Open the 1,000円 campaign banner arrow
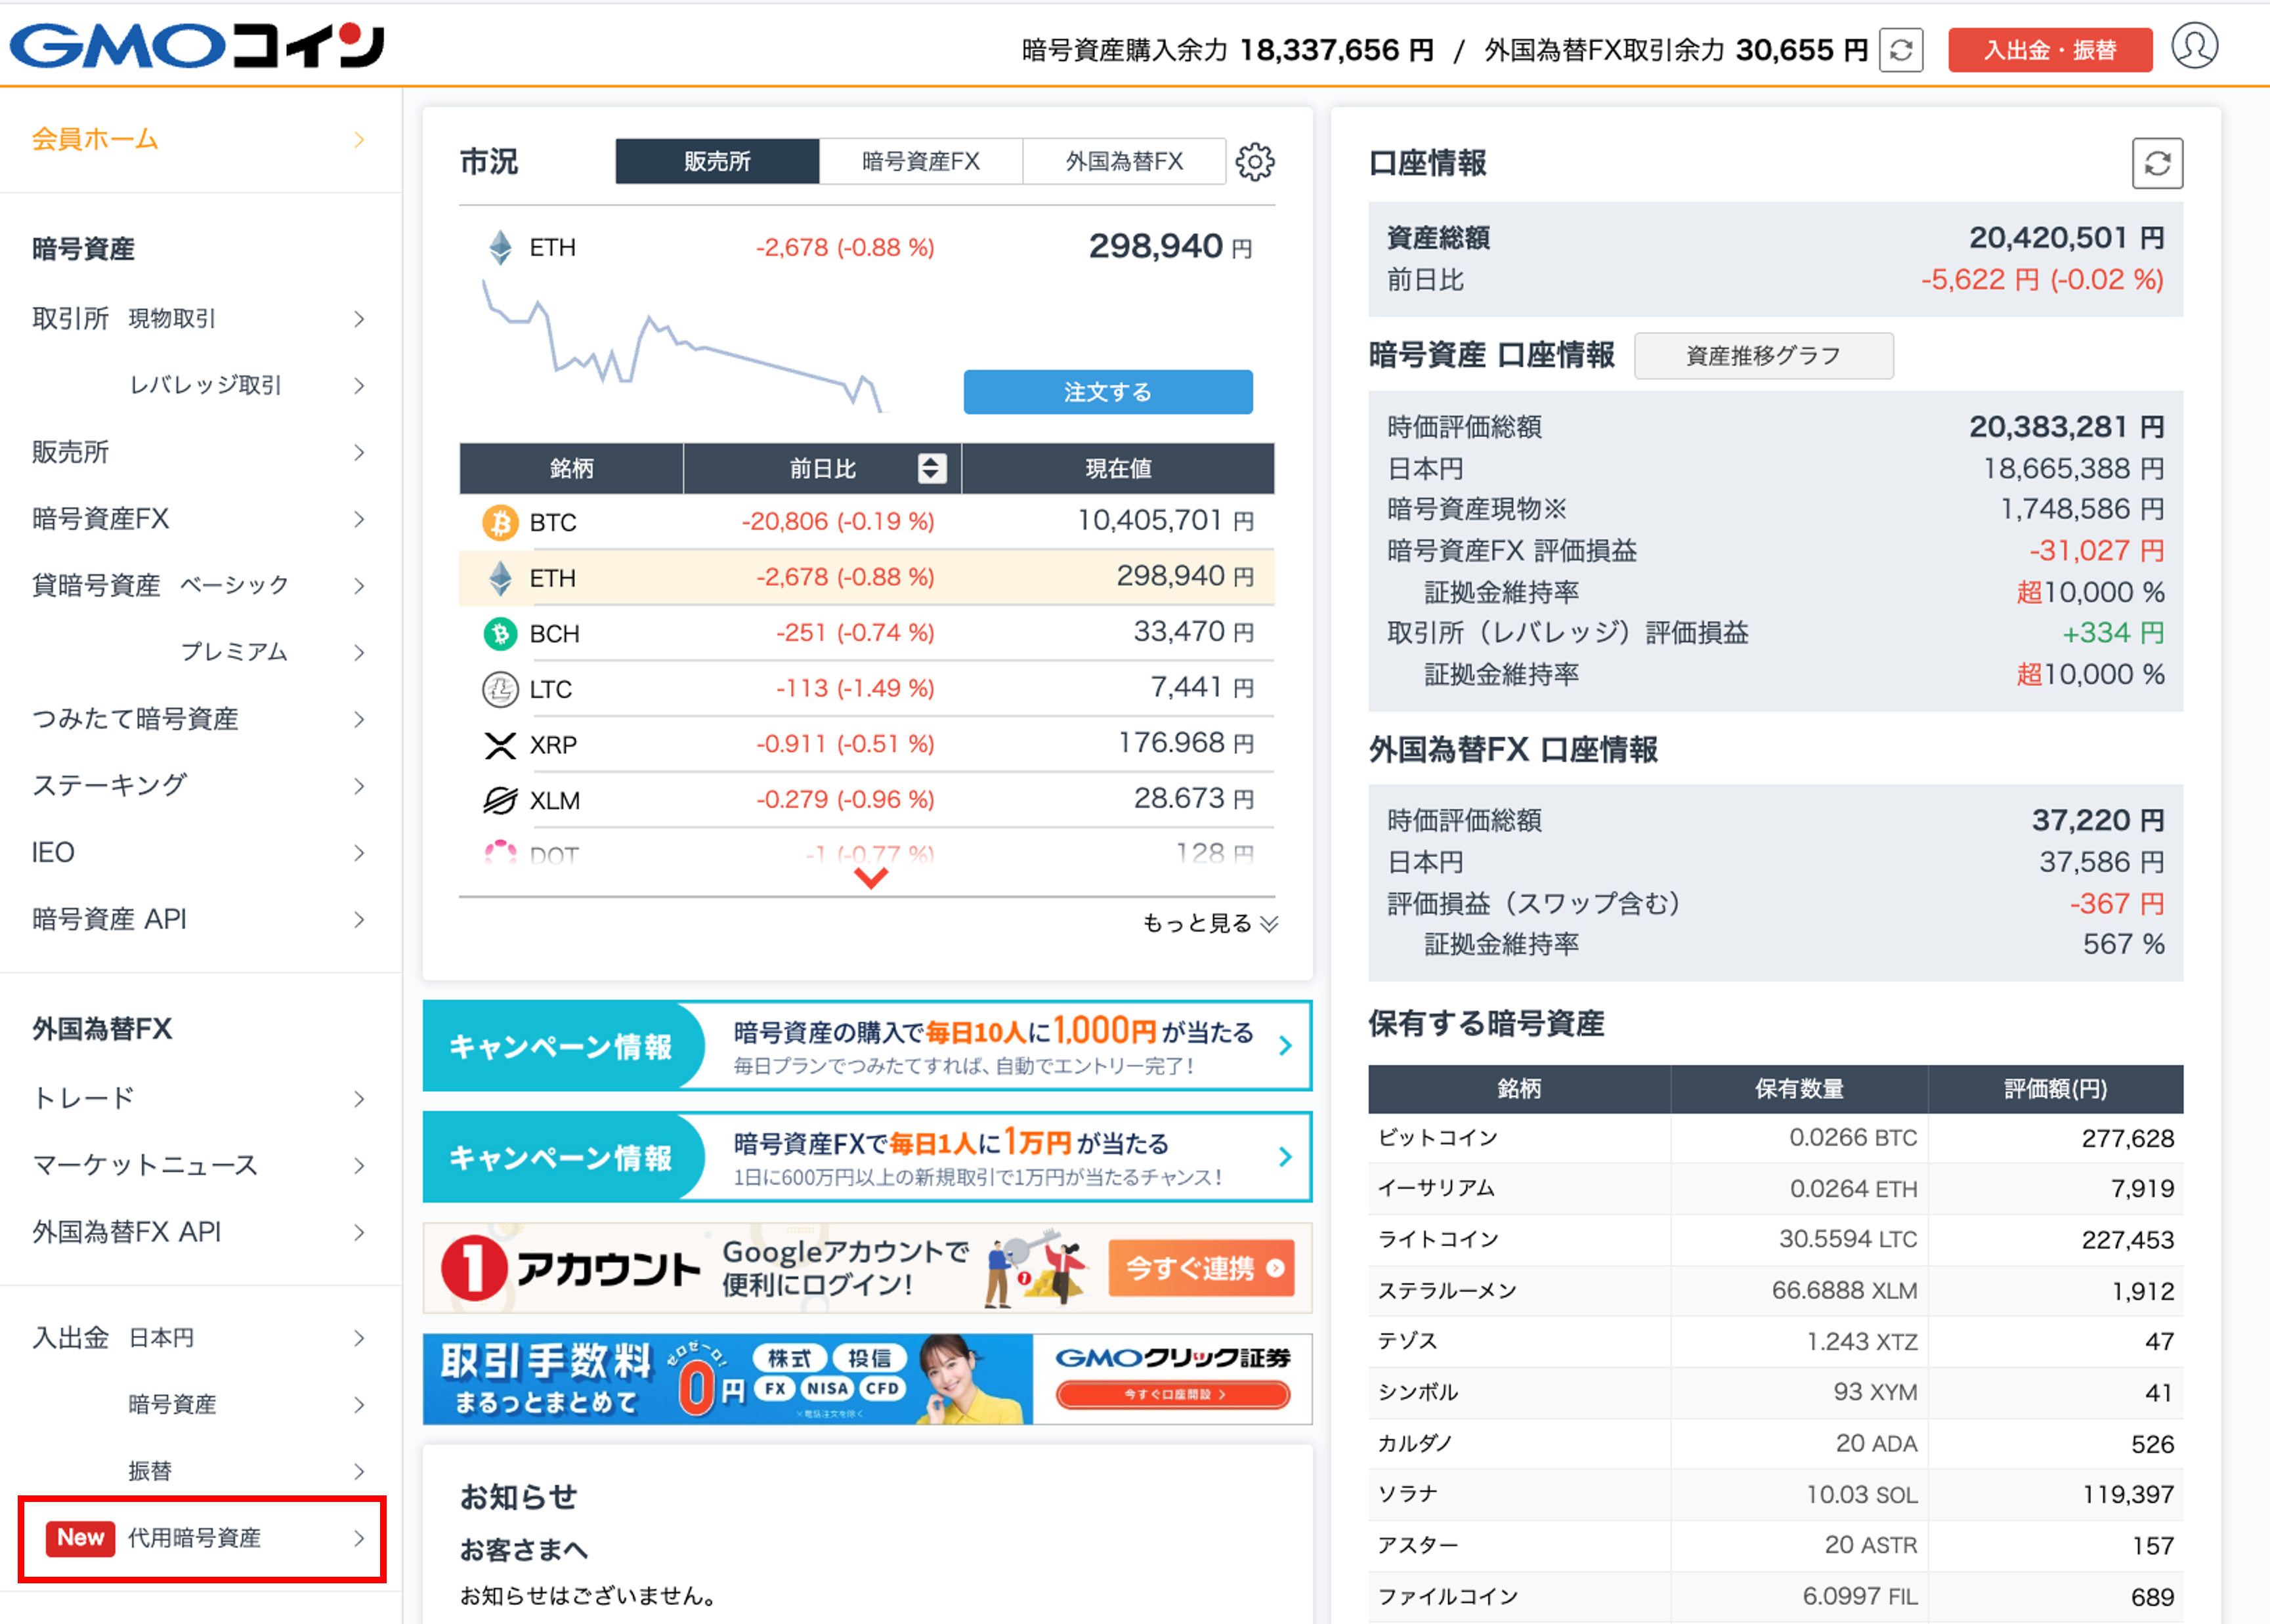The width and height of the screenshot is (2270, 1624). point(1285,1046)
